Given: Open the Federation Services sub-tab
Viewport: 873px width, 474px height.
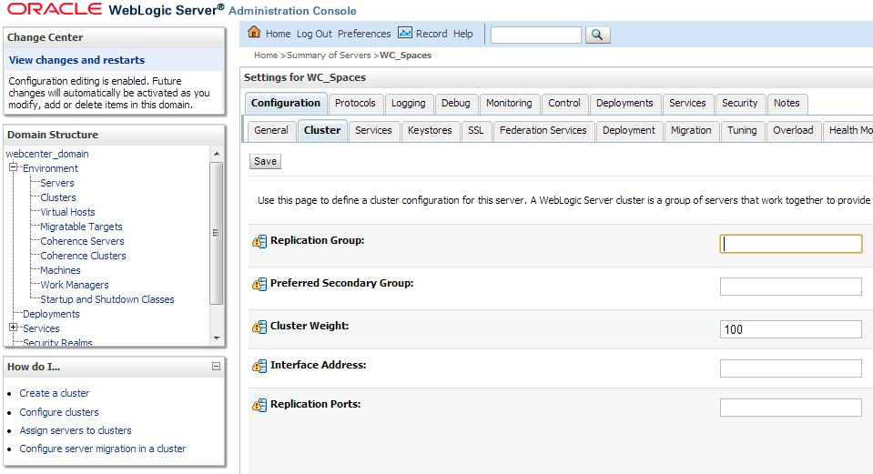Looking at the screenshot, I should tap(543, 131).
